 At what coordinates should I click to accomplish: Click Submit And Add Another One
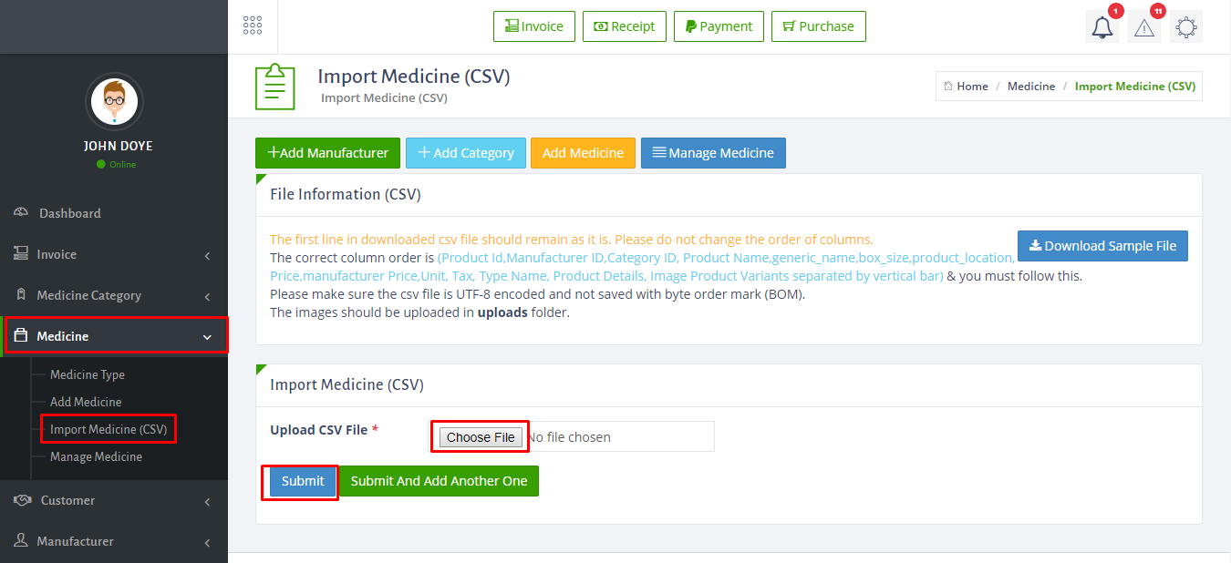tap(439, 481)
